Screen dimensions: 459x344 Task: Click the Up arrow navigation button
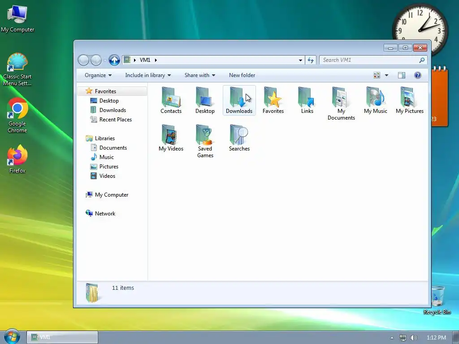pyautogui.click(x=114, y=60)
